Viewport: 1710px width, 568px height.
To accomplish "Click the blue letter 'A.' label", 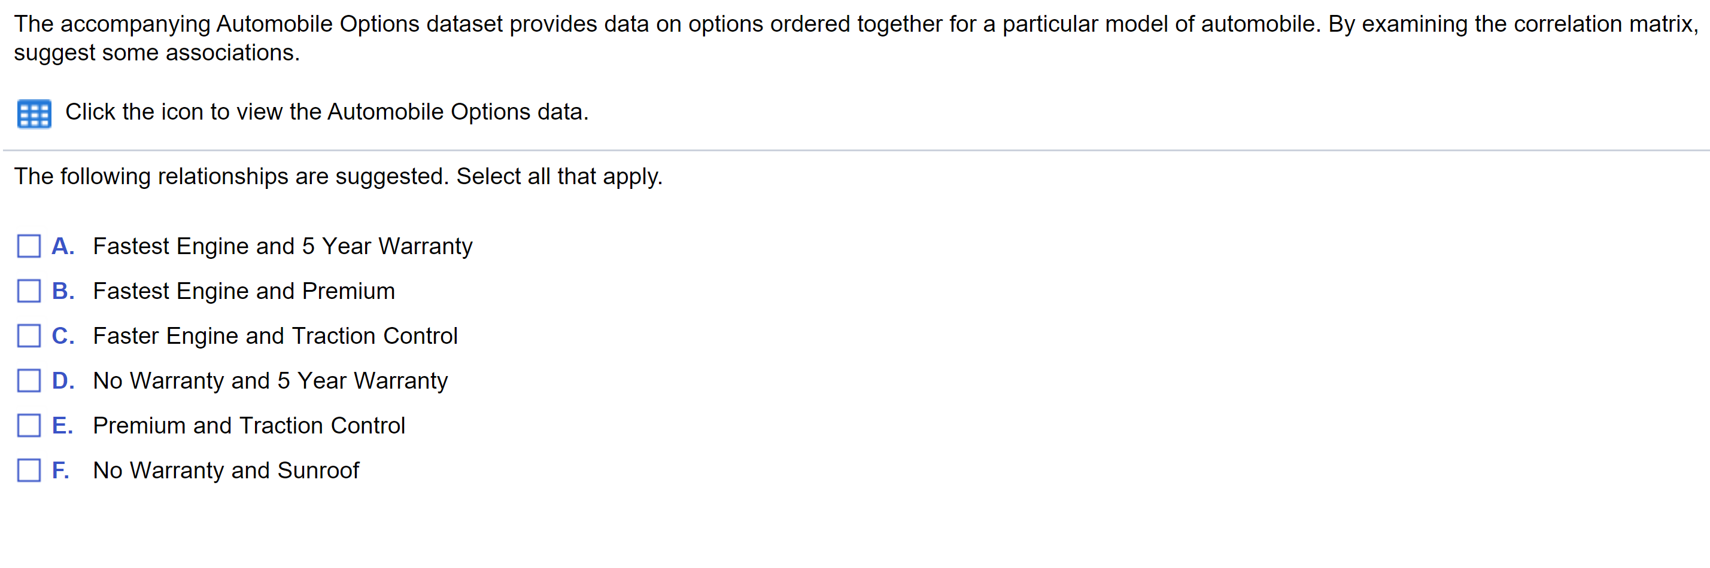I will (x=63, y=246).
